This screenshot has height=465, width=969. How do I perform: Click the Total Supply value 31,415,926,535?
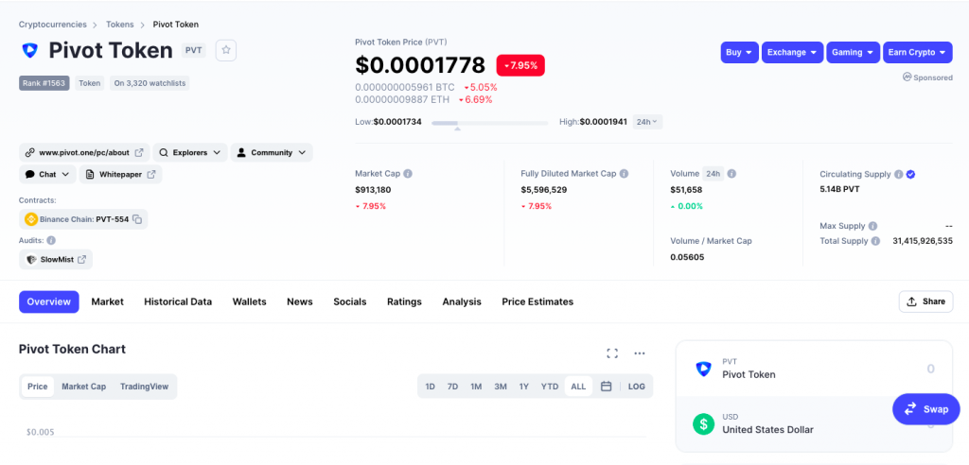[x=923, y=241]
